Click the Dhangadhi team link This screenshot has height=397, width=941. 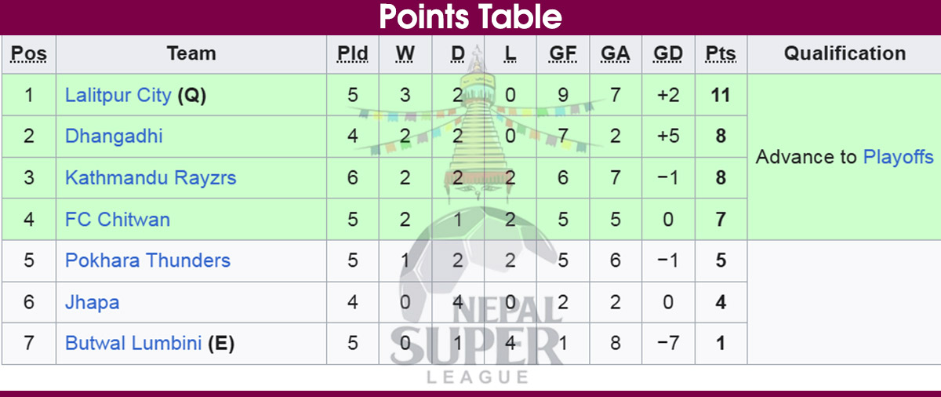(x=114, y=137)
